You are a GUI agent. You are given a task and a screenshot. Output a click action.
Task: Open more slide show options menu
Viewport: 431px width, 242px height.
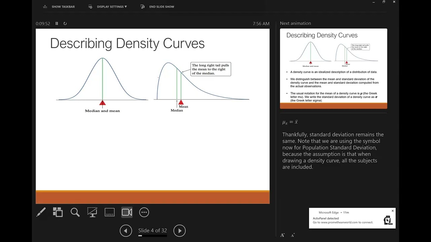click(x=144, y=212)
